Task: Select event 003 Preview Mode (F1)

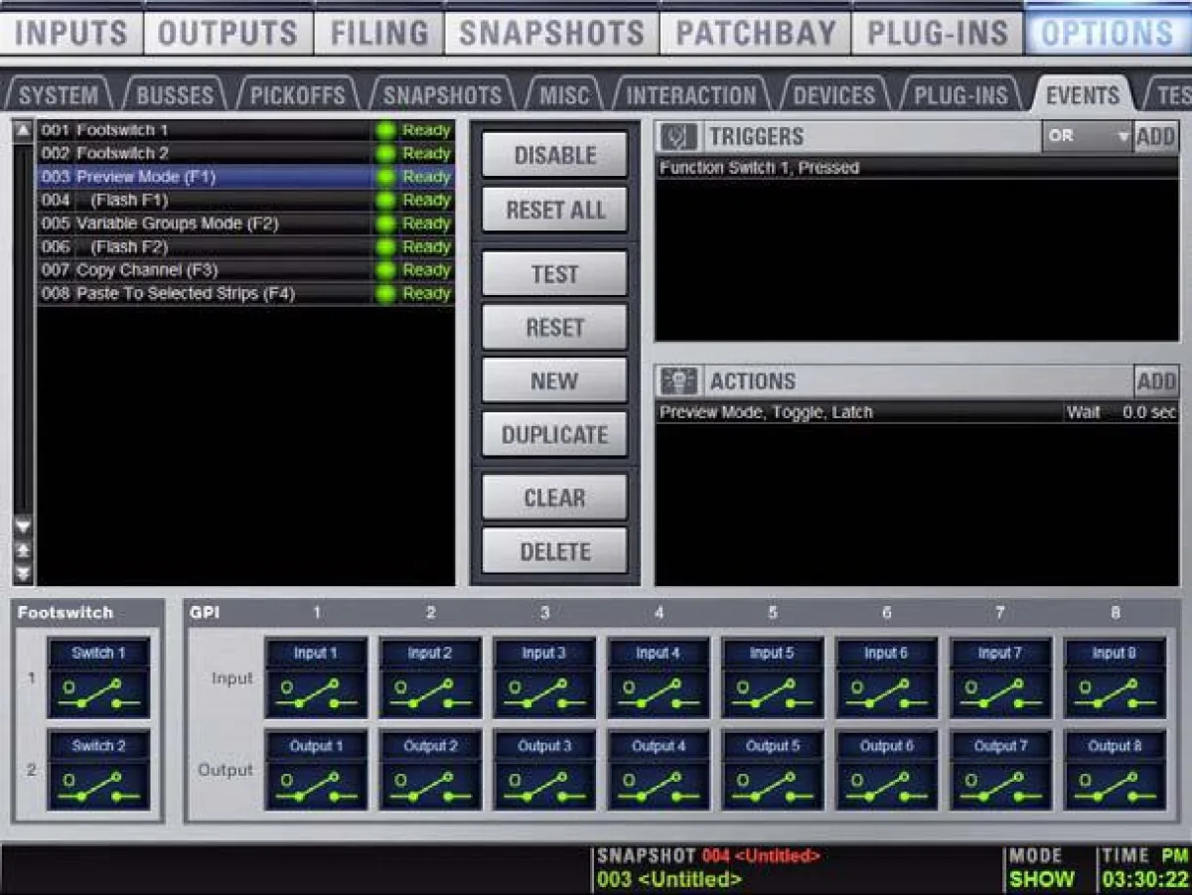Action: pos(245,177)
